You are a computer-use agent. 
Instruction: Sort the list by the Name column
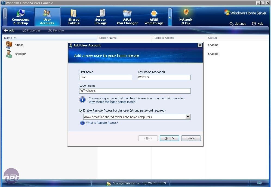coord(50,38)
